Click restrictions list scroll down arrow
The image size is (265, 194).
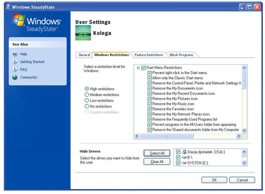[x=244, y=130]
